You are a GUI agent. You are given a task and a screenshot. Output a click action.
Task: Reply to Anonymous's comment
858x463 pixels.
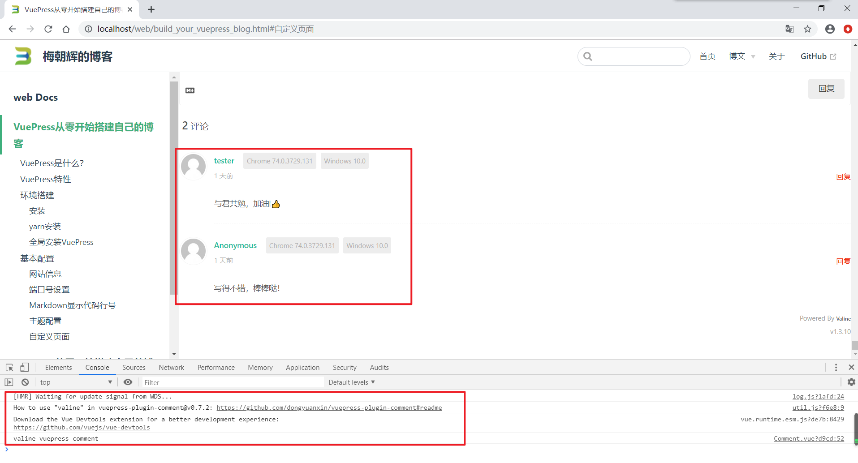pos(843,262)
